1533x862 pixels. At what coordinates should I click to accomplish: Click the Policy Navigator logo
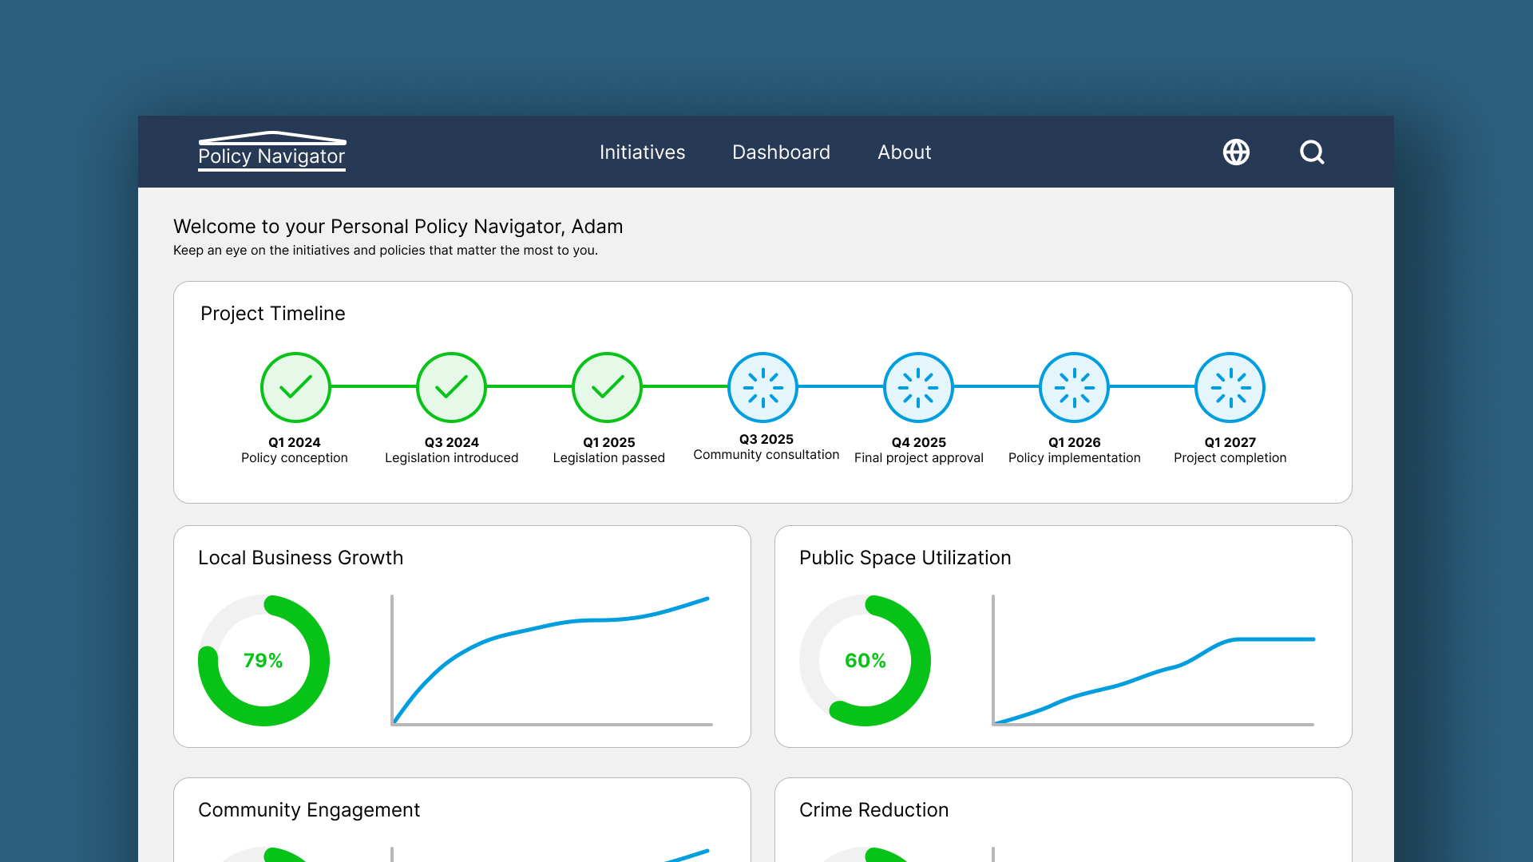(271, 152)
